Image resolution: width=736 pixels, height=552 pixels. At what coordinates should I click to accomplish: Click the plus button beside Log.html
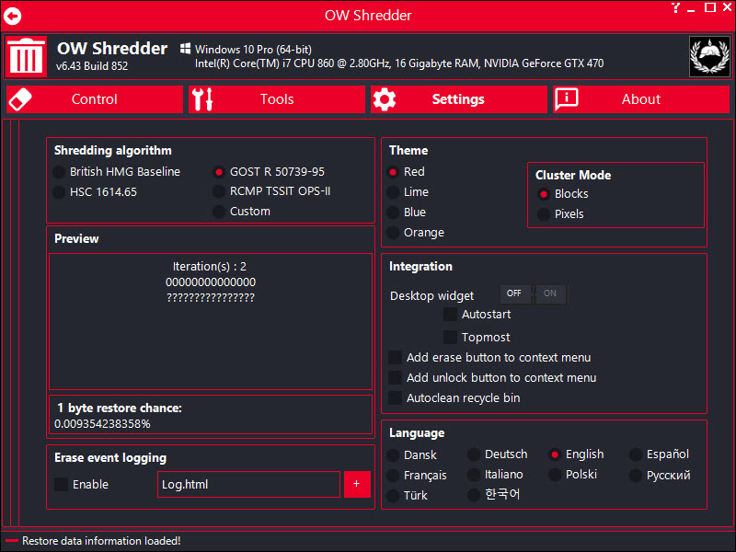pyautogui.click(x=357, y=484)
